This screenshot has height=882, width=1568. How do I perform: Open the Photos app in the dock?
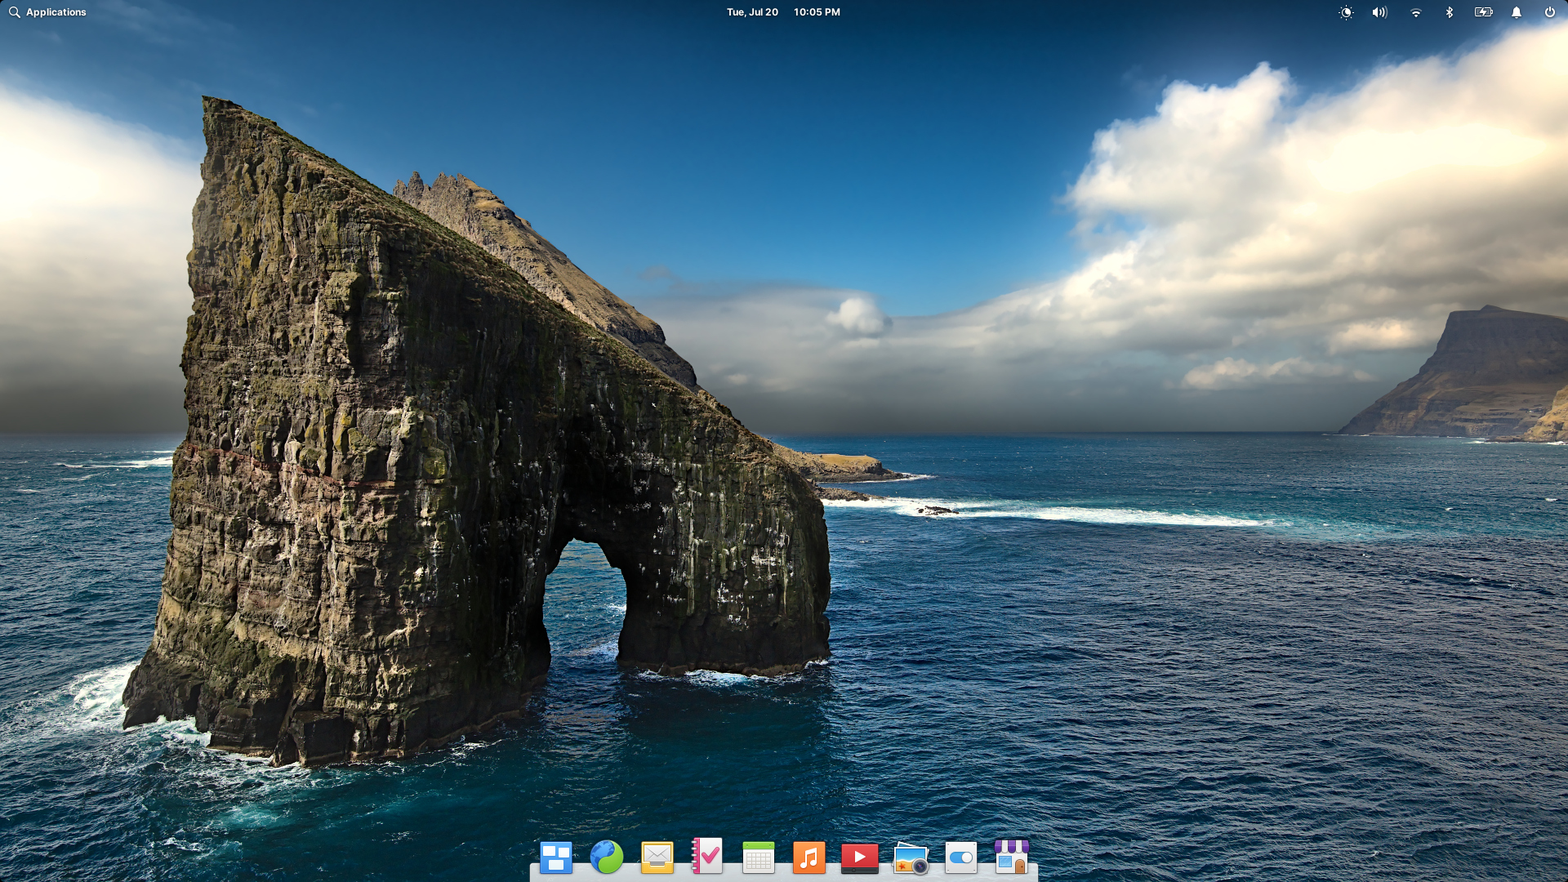point(911,857)
